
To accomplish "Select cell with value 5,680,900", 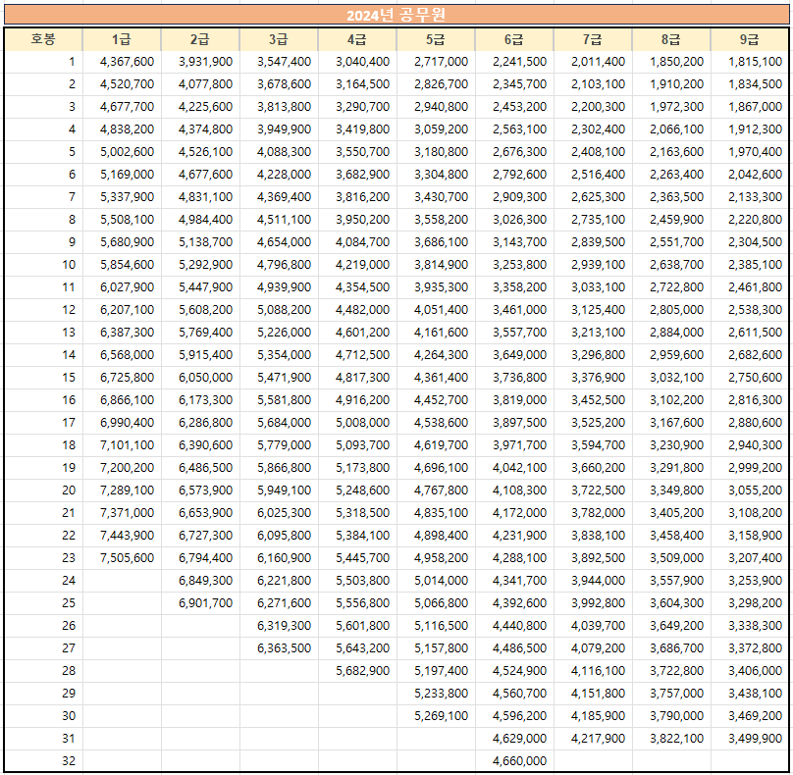I will tap(122, 242).
